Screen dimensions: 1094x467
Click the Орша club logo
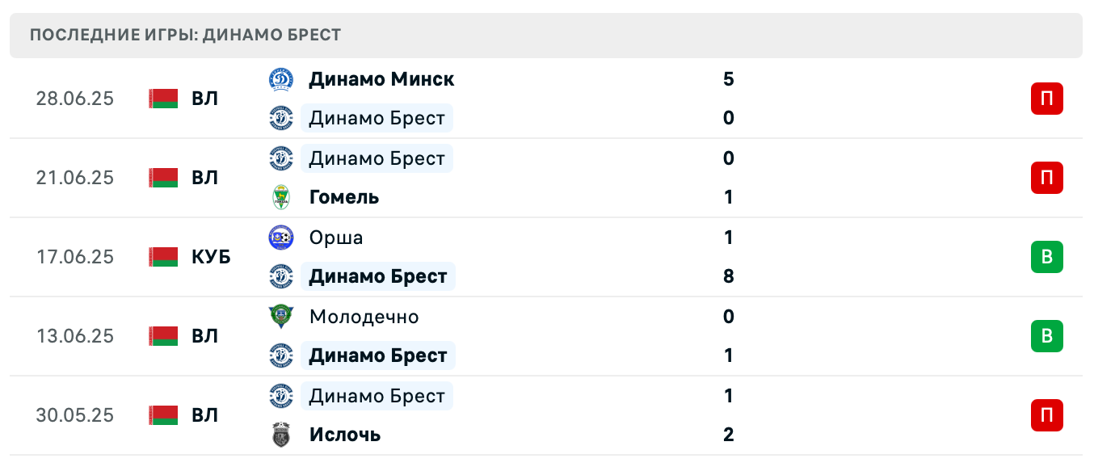coord(281,238)
